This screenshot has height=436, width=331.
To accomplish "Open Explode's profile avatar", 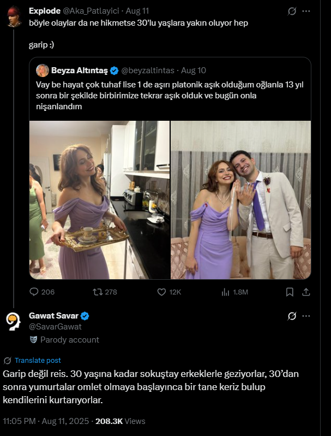I will (x=14, y=17).
